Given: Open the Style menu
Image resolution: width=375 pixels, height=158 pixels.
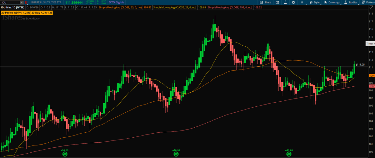Looking at the screenshot, I should (x=314, y=2).
